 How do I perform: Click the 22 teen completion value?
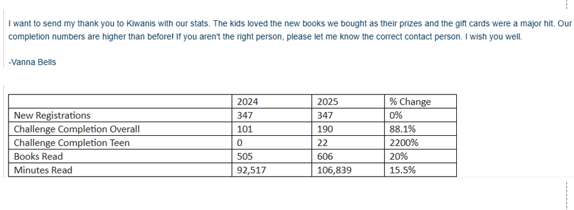[x=348, y=143]
